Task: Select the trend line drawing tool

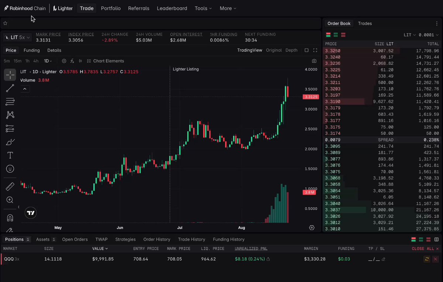Action: click(x=10, y=88)
